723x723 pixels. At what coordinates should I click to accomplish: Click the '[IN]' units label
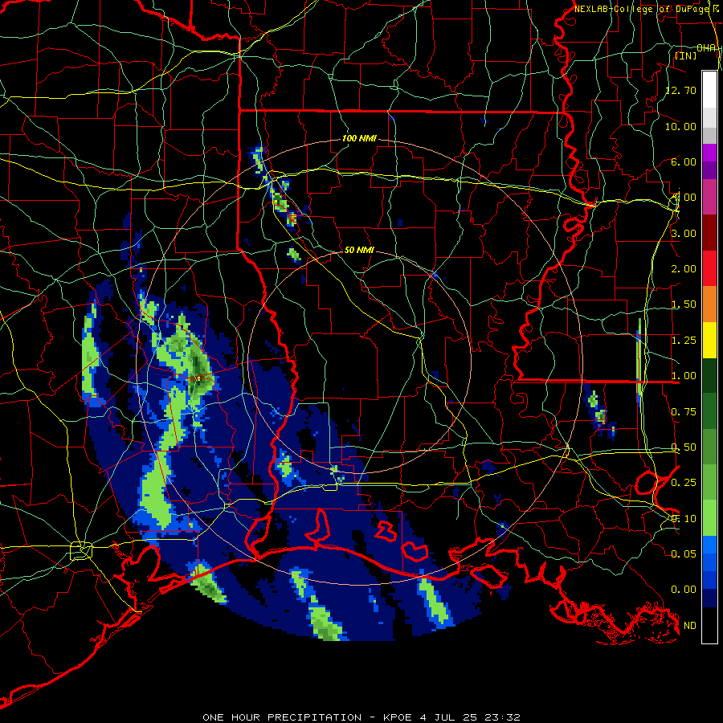point(686,55)
